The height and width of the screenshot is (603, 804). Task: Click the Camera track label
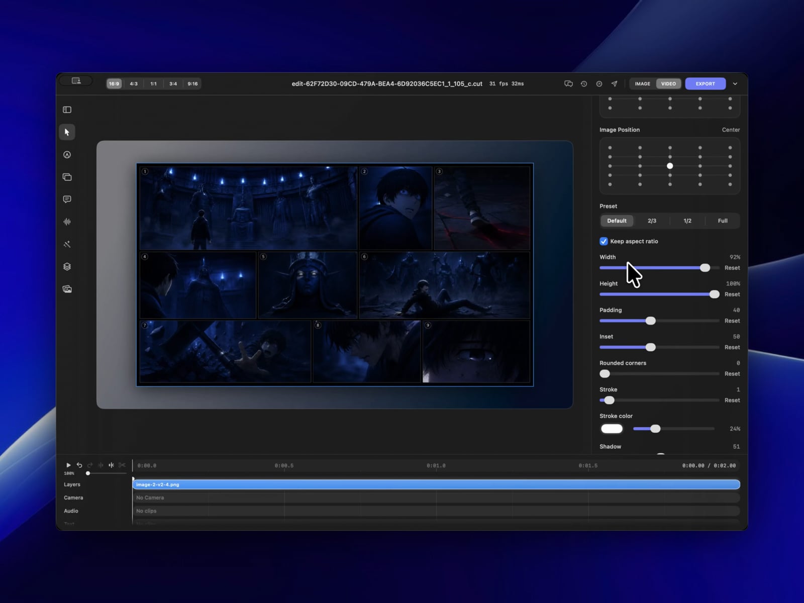(x=73, y=497)
